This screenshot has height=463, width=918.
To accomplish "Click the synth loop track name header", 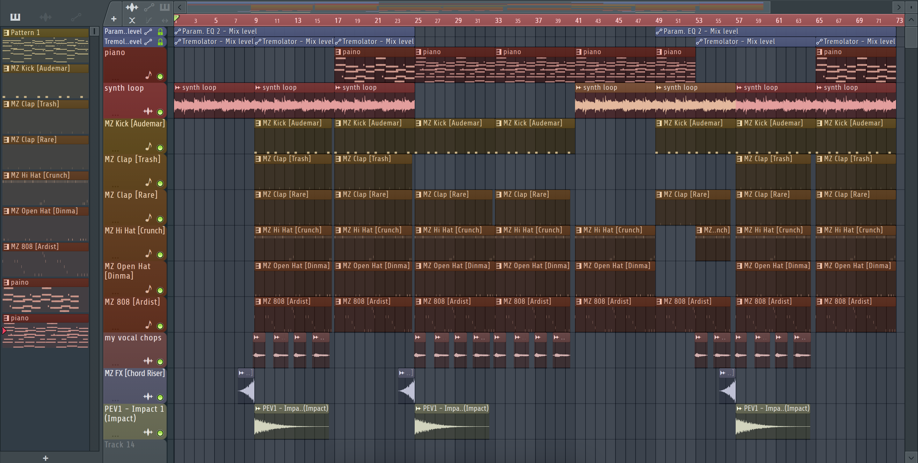I will pos(124,88).
